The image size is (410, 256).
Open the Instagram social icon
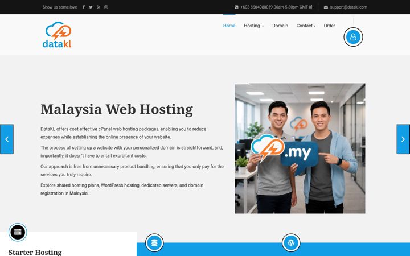106,7
